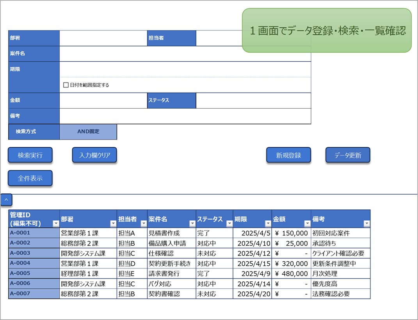
Task: Click the 入力欄クリア button
Action: click(x=94, y=155)
